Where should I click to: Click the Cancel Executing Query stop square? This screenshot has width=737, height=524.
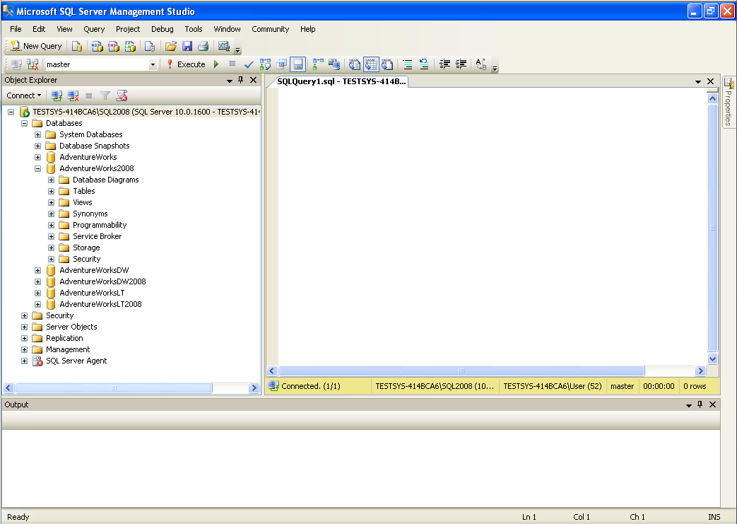pos(232,64)
